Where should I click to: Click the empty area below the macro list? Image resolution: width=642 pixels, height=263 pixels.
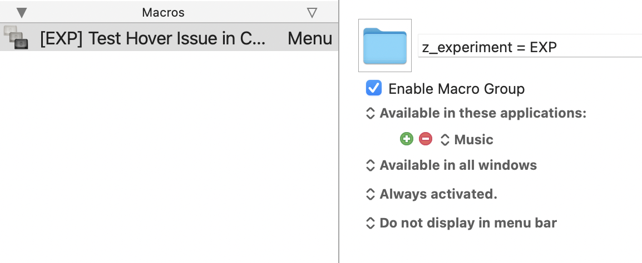tap(167, 155)
